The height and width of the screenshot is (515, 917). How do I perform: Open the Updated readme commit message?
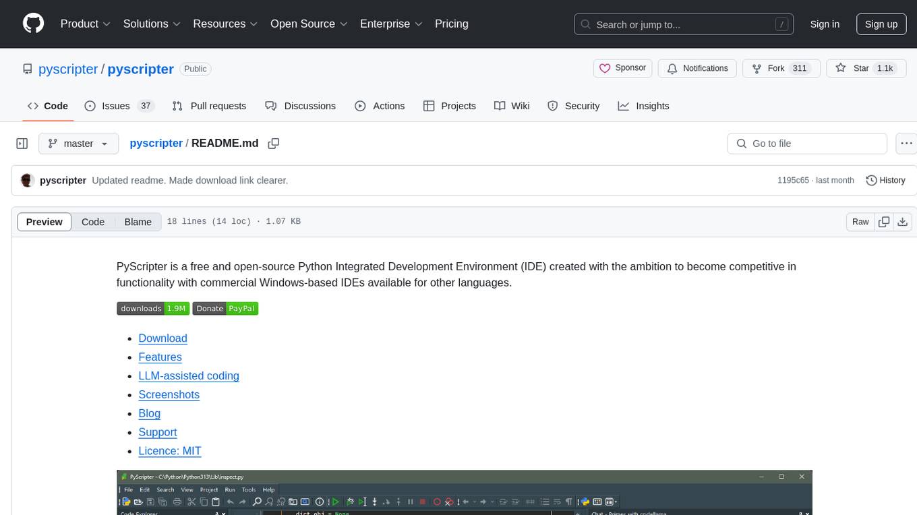pyautogui.click(x=190, y=181)
